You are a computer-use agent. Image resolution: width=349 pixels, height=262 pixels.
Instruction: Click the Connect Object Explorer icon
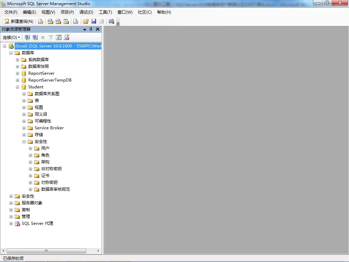(x=27, y=38)
